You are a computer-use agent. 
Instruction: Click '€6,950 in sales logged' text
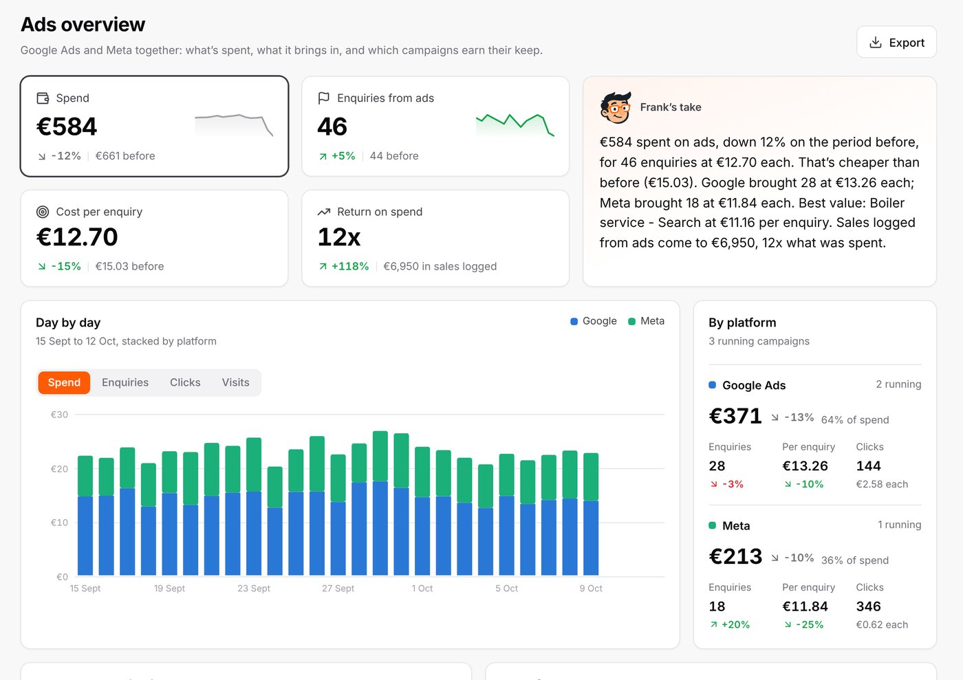tap(440, 266)
